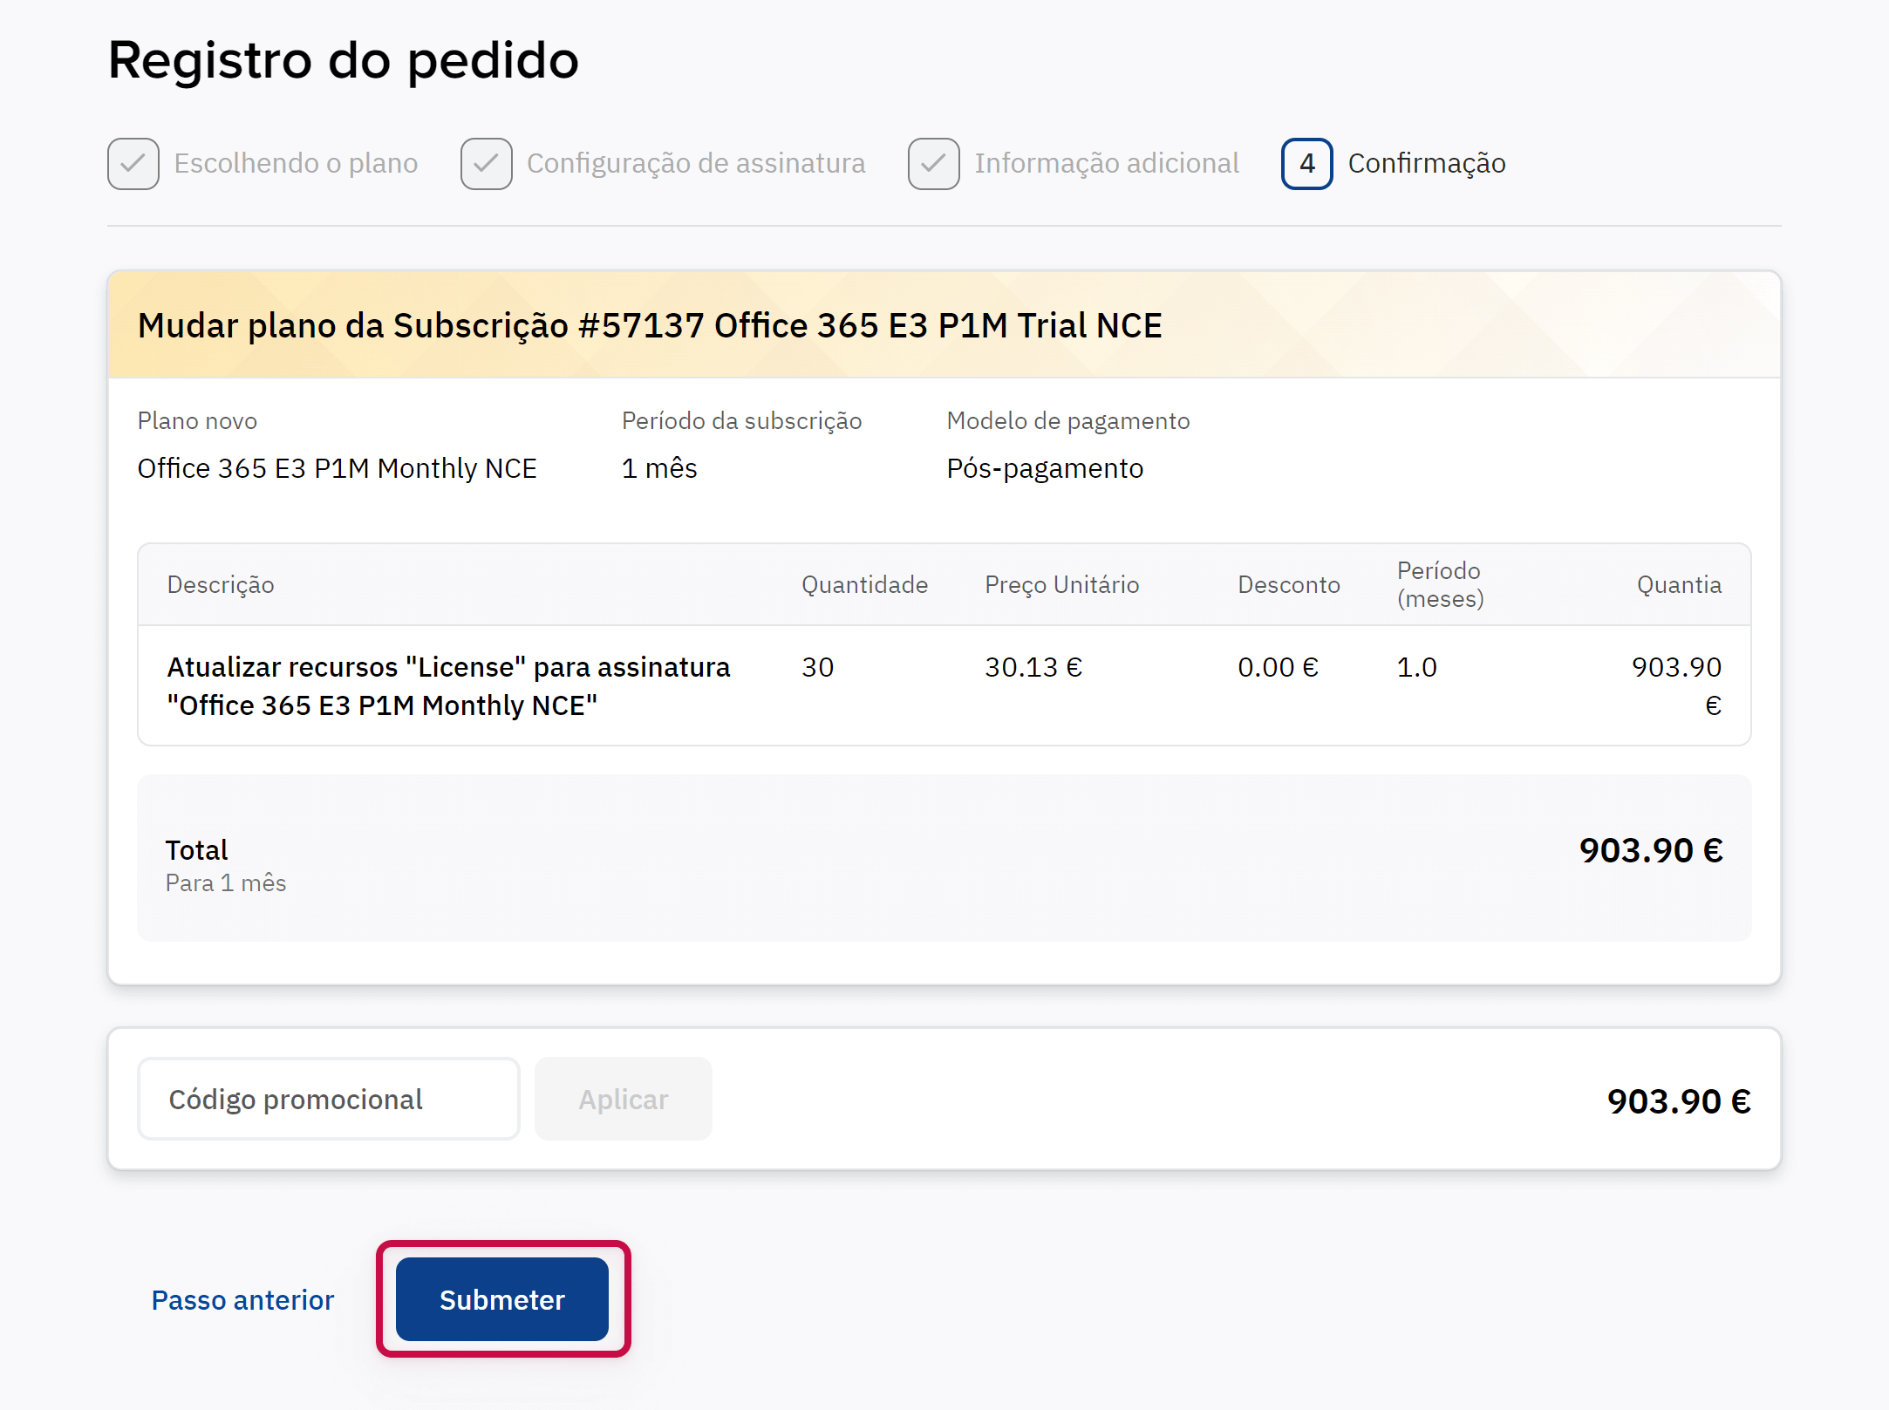Click checkmark icon for Escolhendo o plano
The height and width of the screenshot is (1410, 1889).
point(133,163)
